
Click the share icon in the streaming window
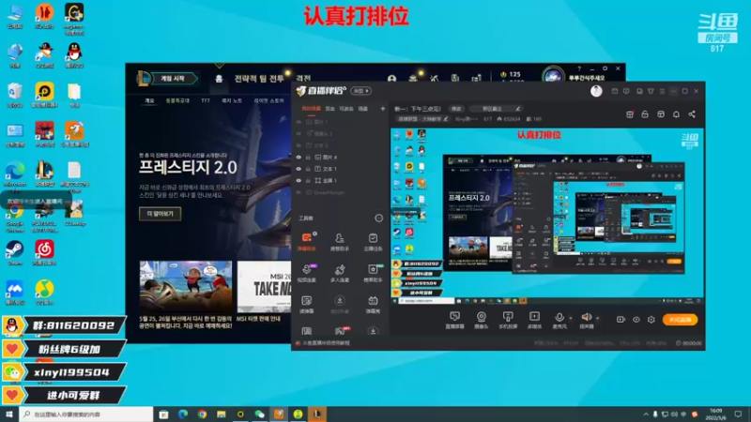(x=692, y=114)
